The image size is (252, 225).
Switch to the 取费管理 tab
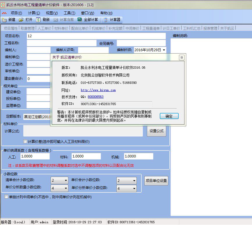click(27, 28)
